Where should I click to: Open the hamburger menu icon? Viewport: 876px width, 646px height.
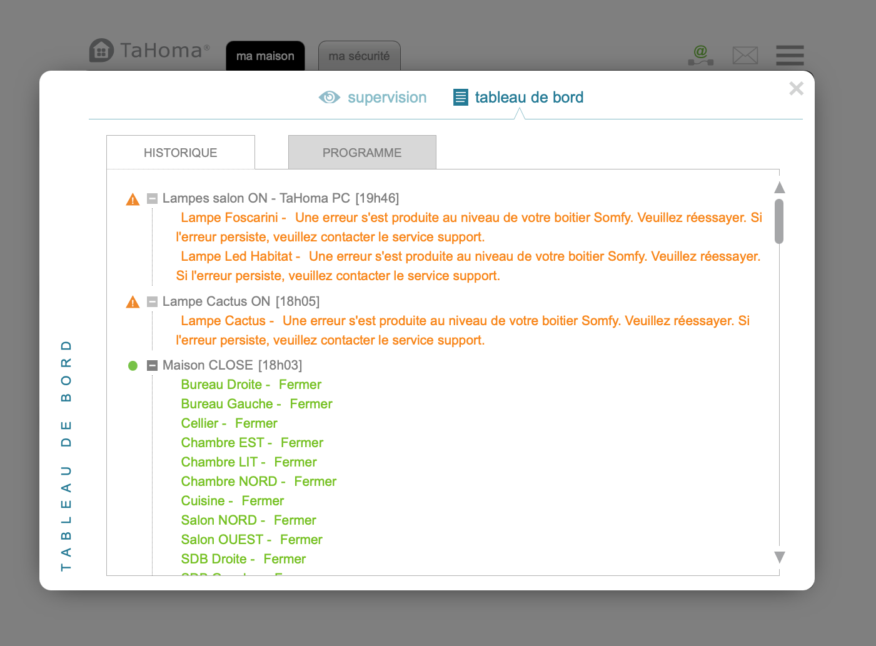pyautogui.click(x=790, y=55)
